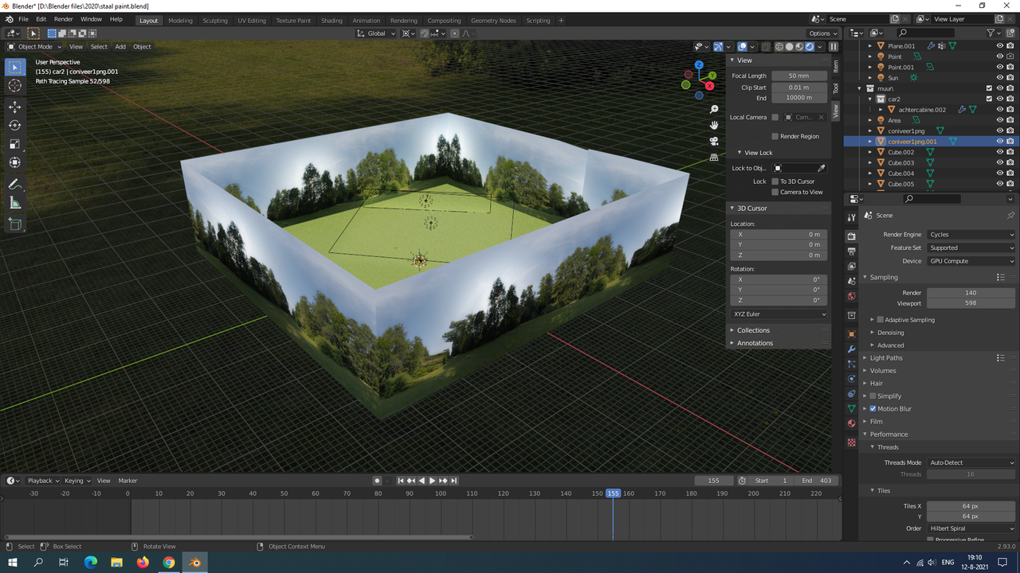Select the Move tool
The image size is (1020, 573).
click(x=15, y=107)
